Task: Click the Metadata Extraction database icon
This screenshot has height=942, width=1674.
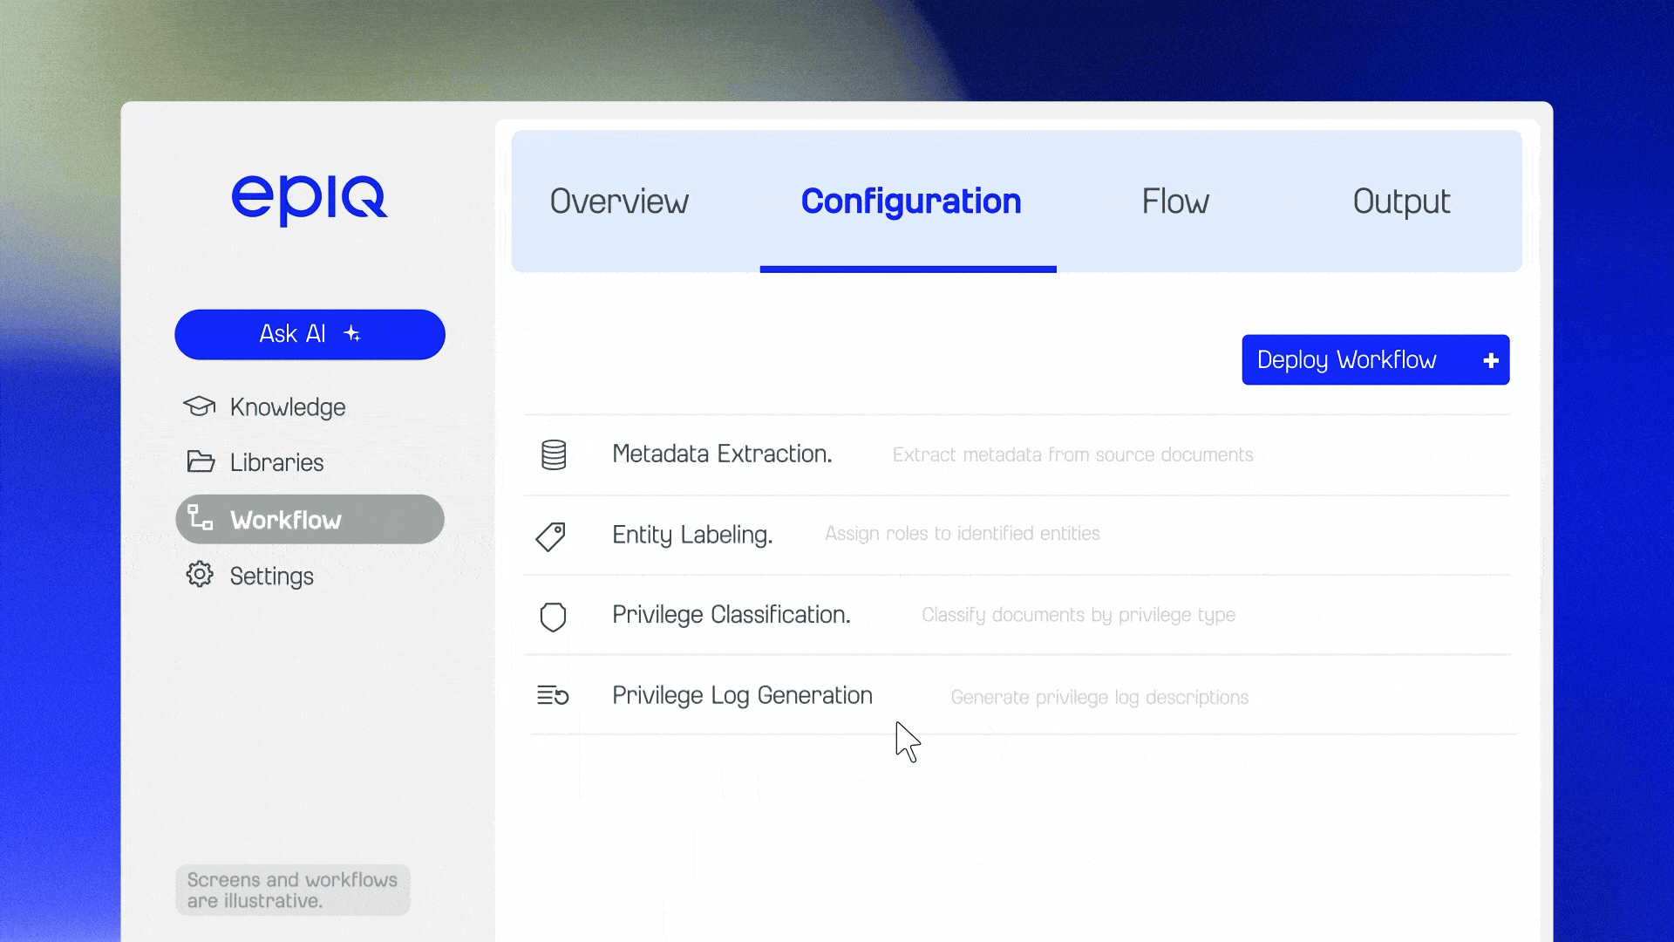Action: coord(554,454)
